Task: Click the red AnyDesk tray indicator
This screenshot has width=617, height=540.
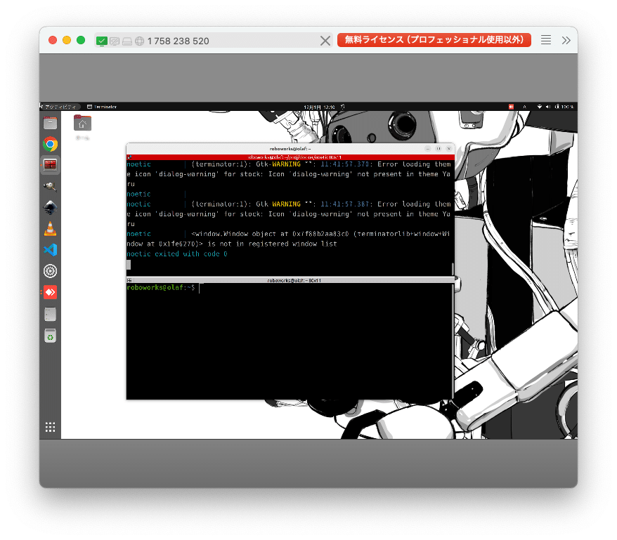Action: [511, 107]
